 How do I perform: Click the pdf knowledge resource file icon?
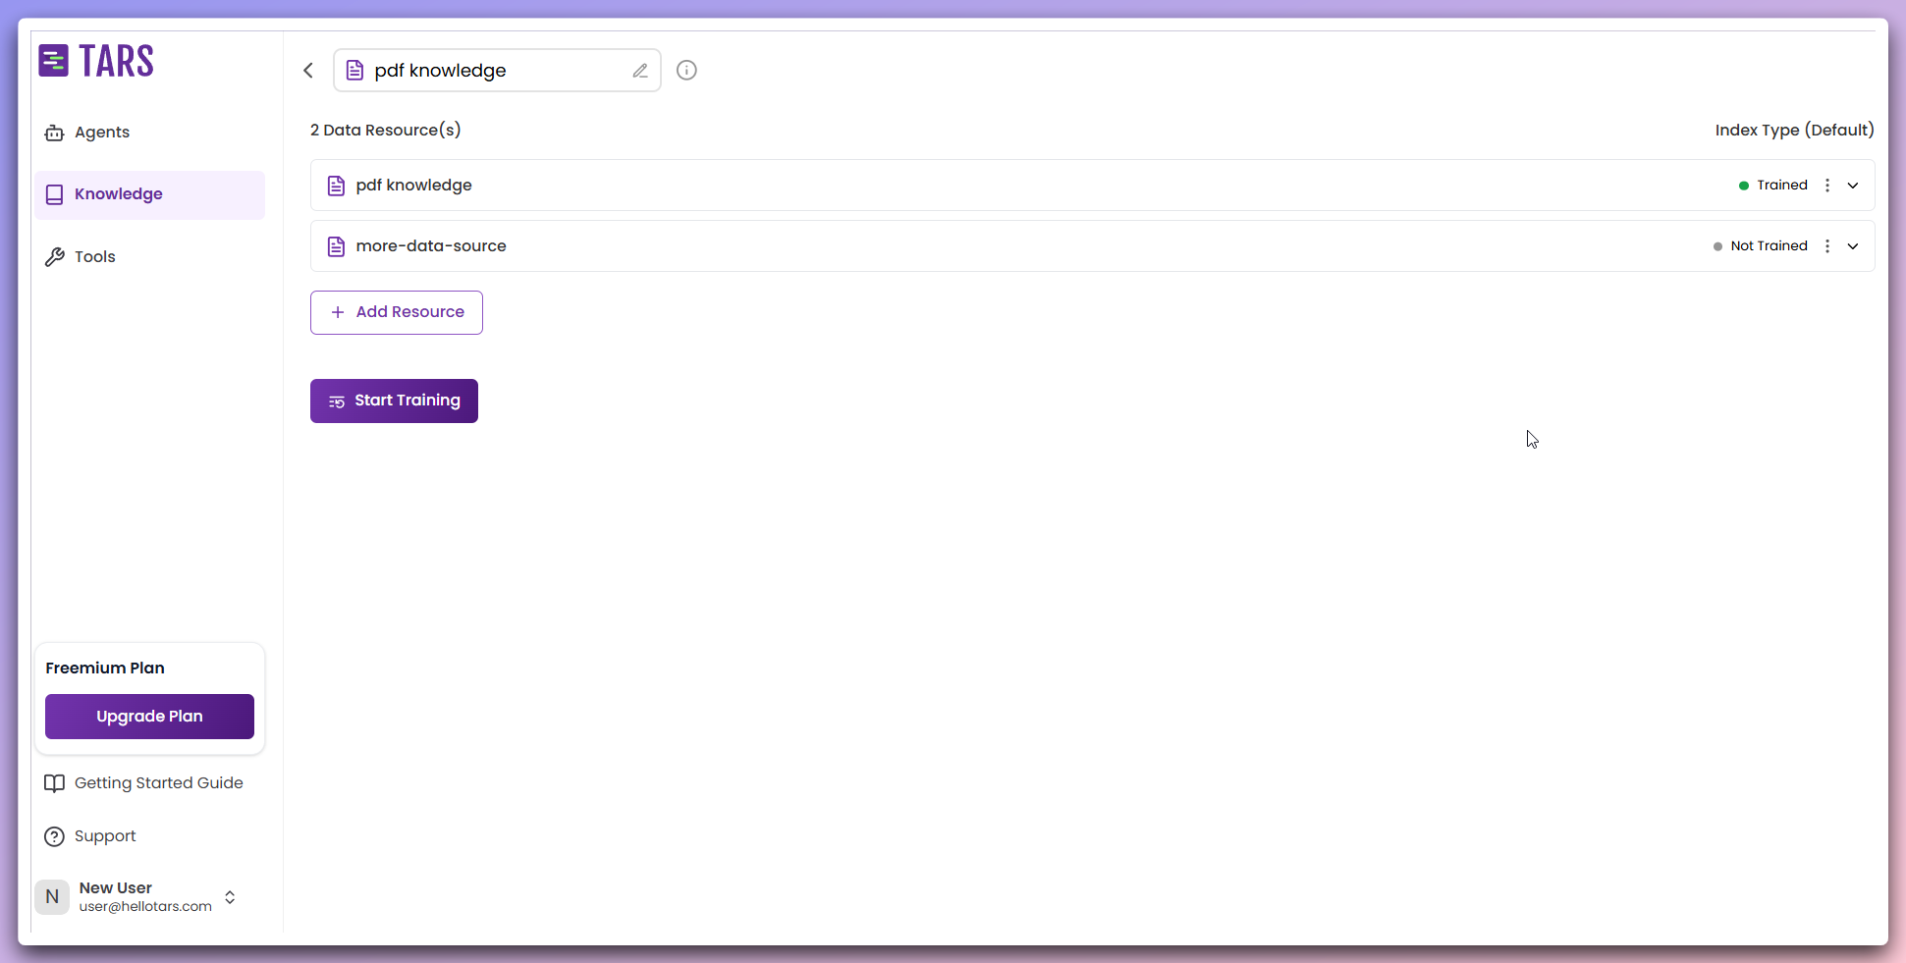[336, 186]
